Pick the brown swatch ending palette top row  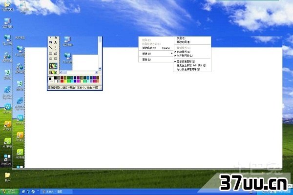pyautogui.click(x=98, y=78)
